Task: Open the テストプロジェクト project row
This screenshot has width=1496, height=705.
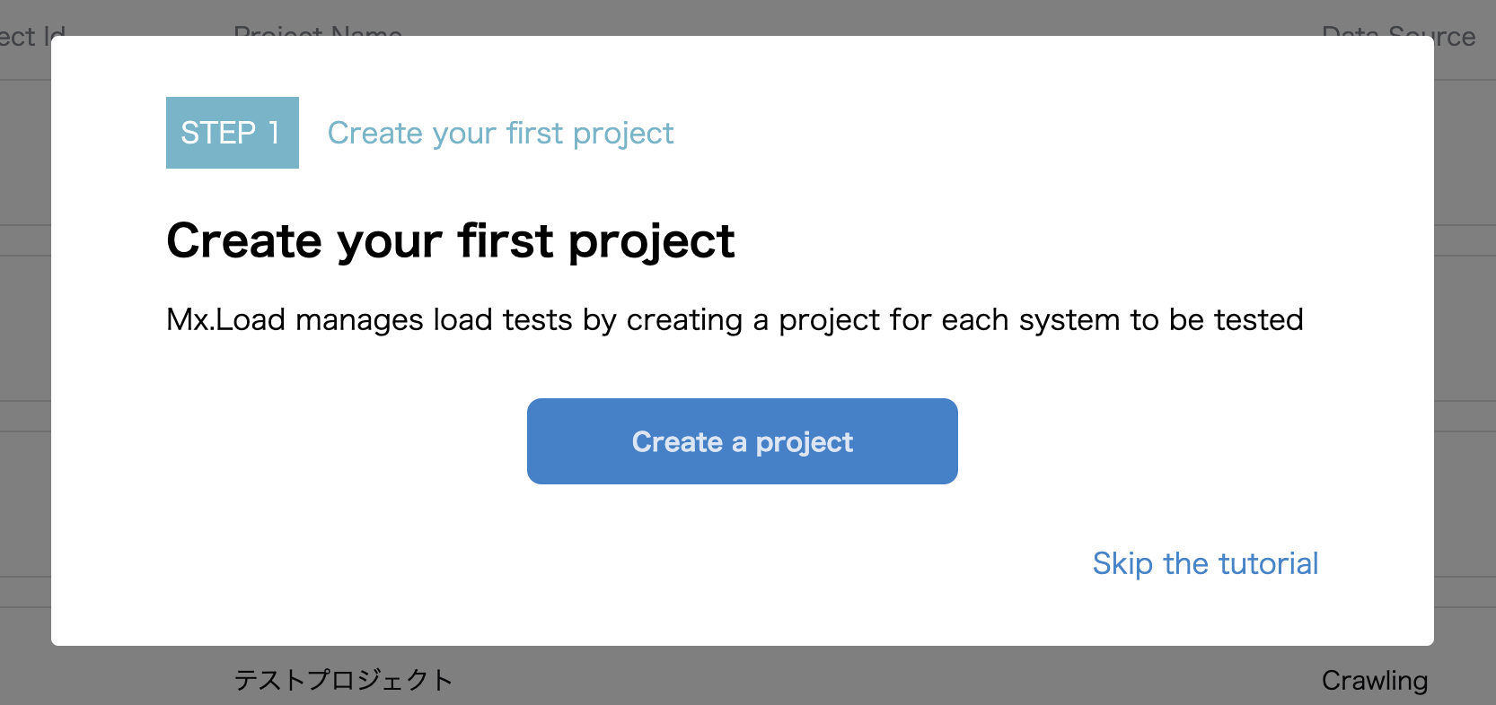Action: click(x=343, y=680)
